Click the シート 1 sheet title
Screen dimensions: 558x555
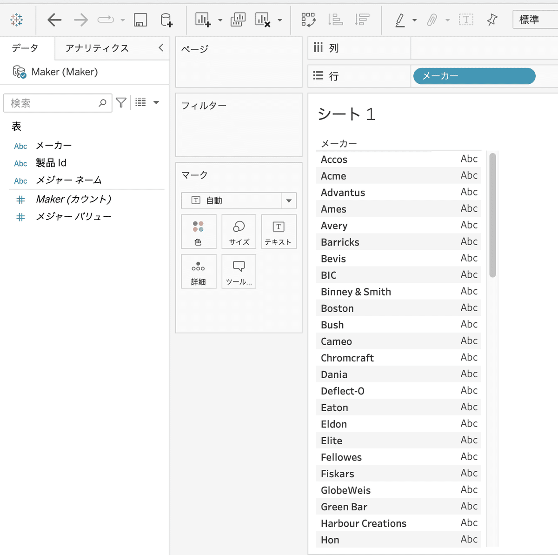(346, 114)
